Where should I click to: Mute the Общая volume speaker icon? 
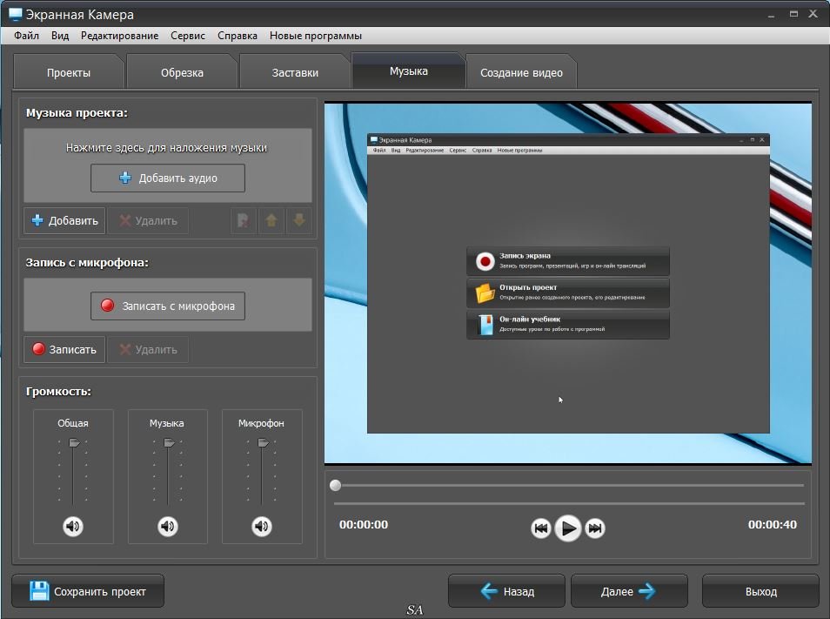coord(73,526)
